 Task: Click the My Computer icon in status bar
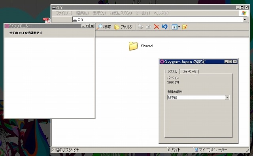click(x=196, y=150)
